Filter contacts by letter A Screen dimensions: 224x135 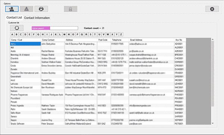click(12, 34)
